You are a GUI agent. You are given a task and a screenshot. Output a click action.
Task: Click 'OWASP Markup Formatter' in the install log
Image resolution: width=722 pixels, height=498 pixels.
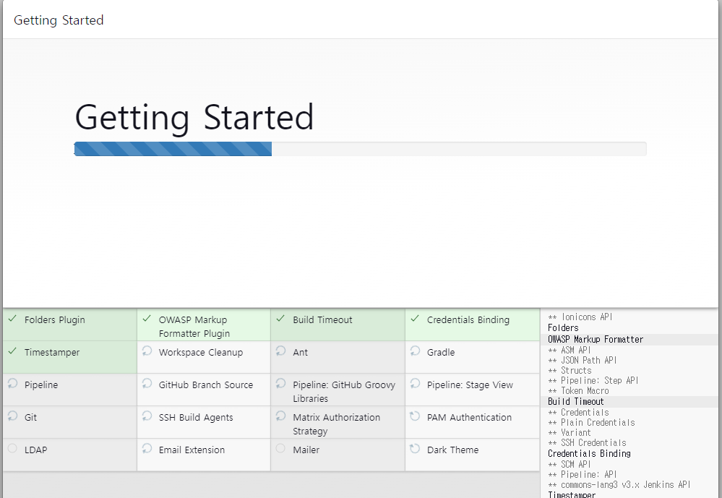pos(596,339)
